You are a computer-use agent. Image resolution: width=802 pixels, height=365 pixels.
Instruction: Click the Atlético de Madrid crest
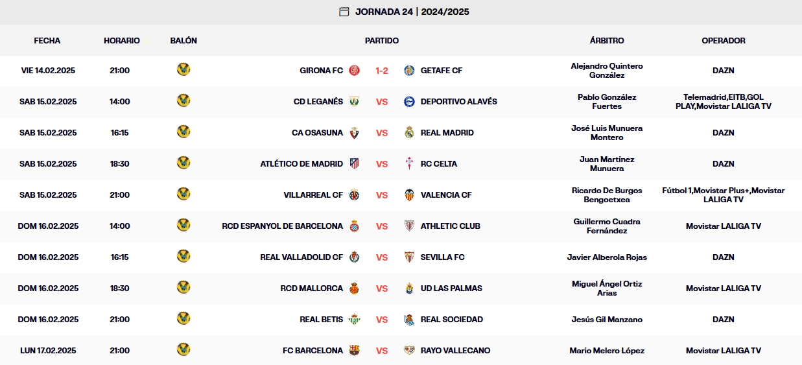pos(355,164)
